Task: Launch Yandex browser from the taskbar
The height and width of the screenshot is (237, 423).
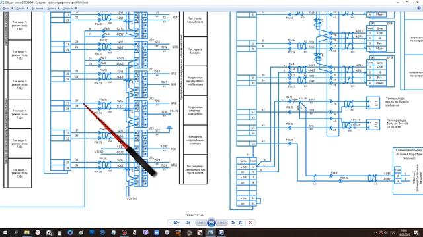Action: click(38, 232)
